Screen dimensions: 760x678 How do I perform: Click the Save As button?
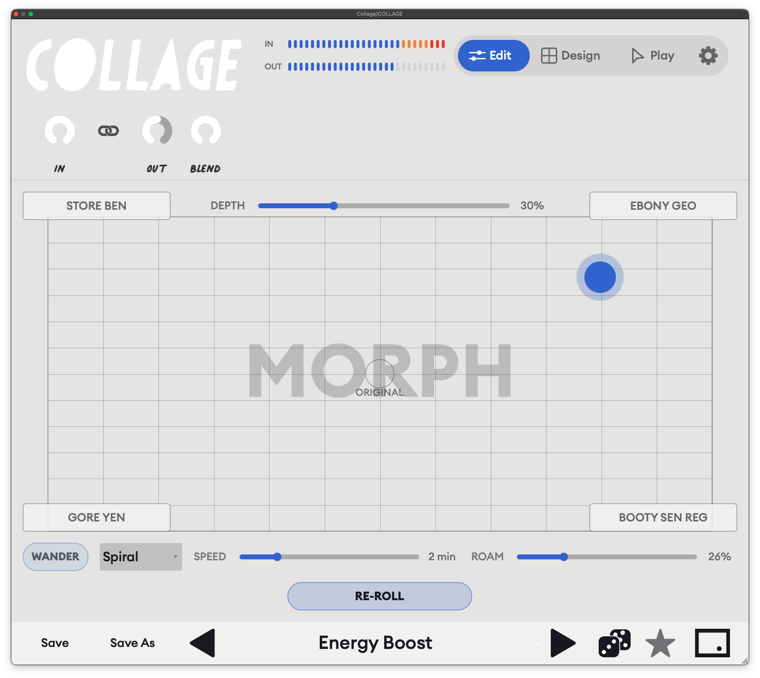tap(132, 643)
